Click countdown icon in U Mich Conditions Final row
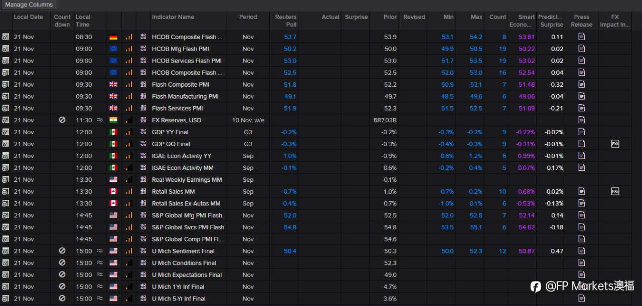642x306 pixels. click(x=62, y=263)
